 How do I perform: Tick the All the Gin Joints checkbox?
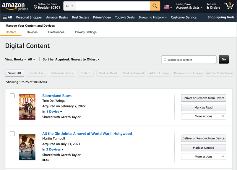coord(12,134)
